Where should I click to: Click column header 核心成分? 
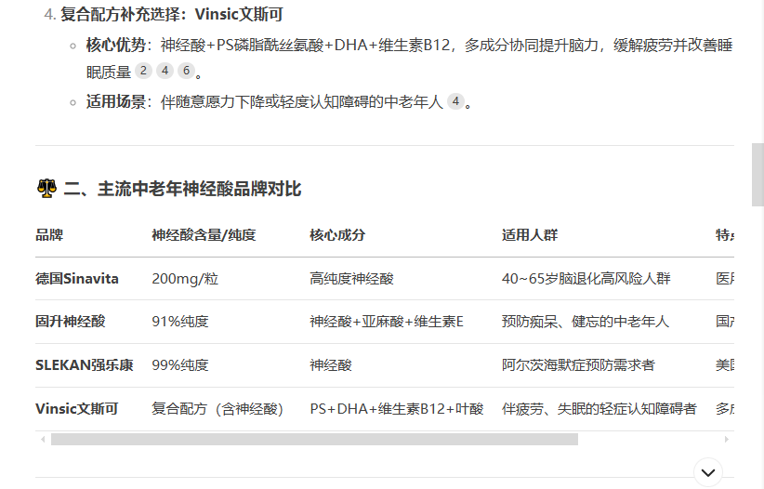pos(337,235)
